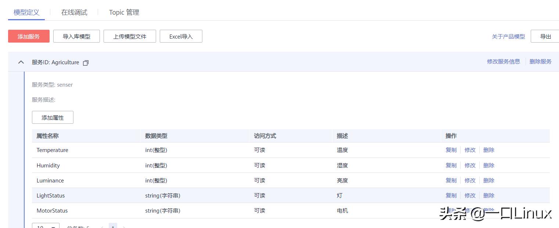
Task: Open the Topic 管理 tab
Action: [124, 12]
